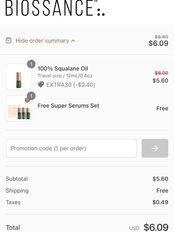Click the Squalane Oil product thumbnail
174x232 pixels.
pos(19,77)
